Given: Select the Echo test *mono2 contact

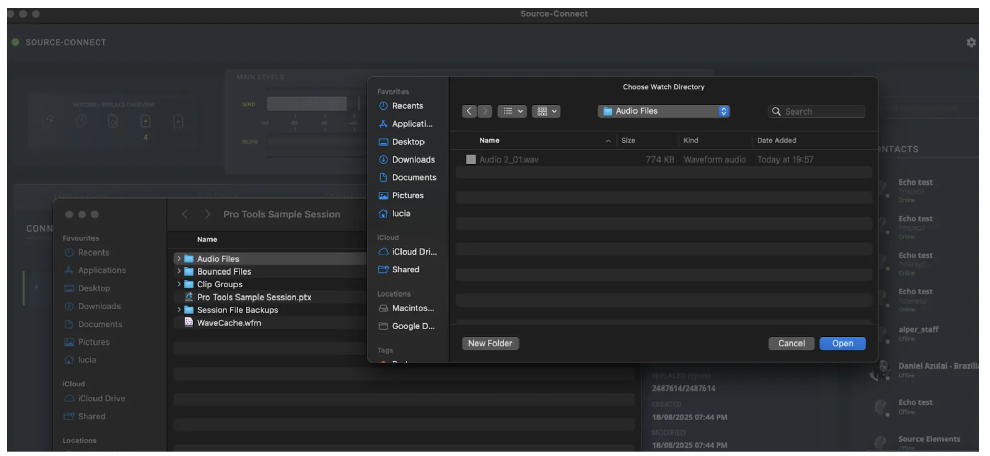Looking at the screenshot, I should click(x=915, y=227).
